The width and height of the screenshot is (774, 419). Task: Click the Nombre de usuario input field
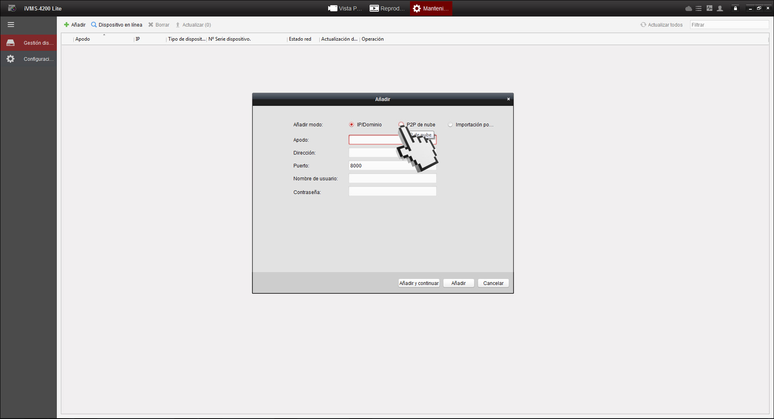click(x=392, y=178)
